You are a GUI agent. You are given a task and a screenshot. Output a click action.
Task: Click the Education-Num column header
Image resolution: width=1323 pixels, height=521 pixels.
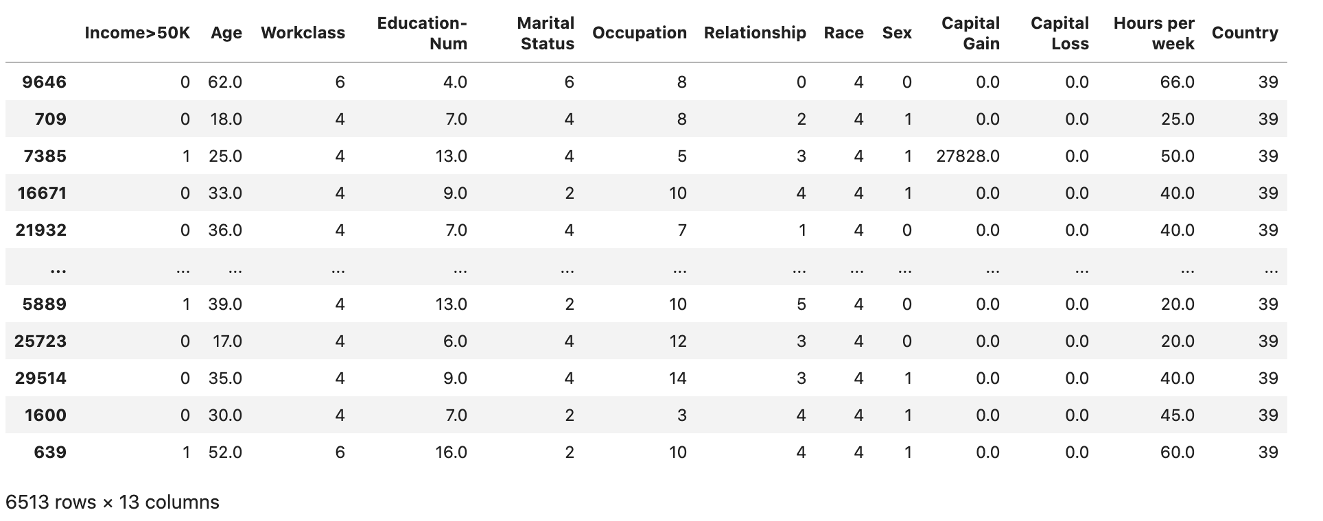coord(422,33)
